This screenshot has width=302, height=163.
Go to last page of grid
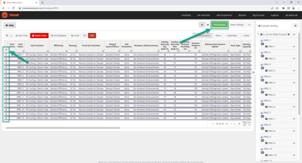[239, 124]
